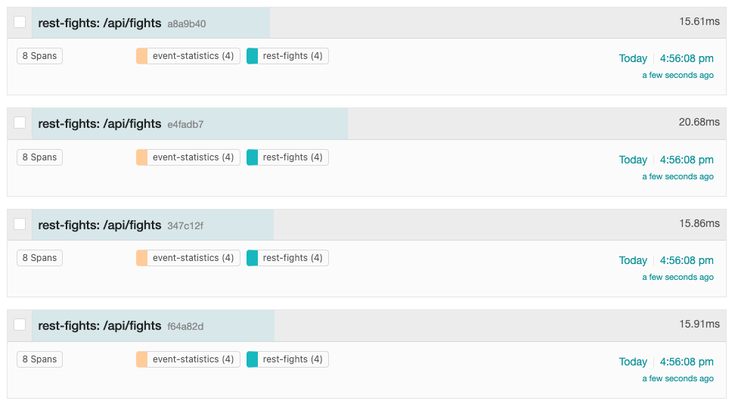Toggle the checkbox for trace f64a82d
This screenshot has height=407, width=732.
click(x=20, y=325)
